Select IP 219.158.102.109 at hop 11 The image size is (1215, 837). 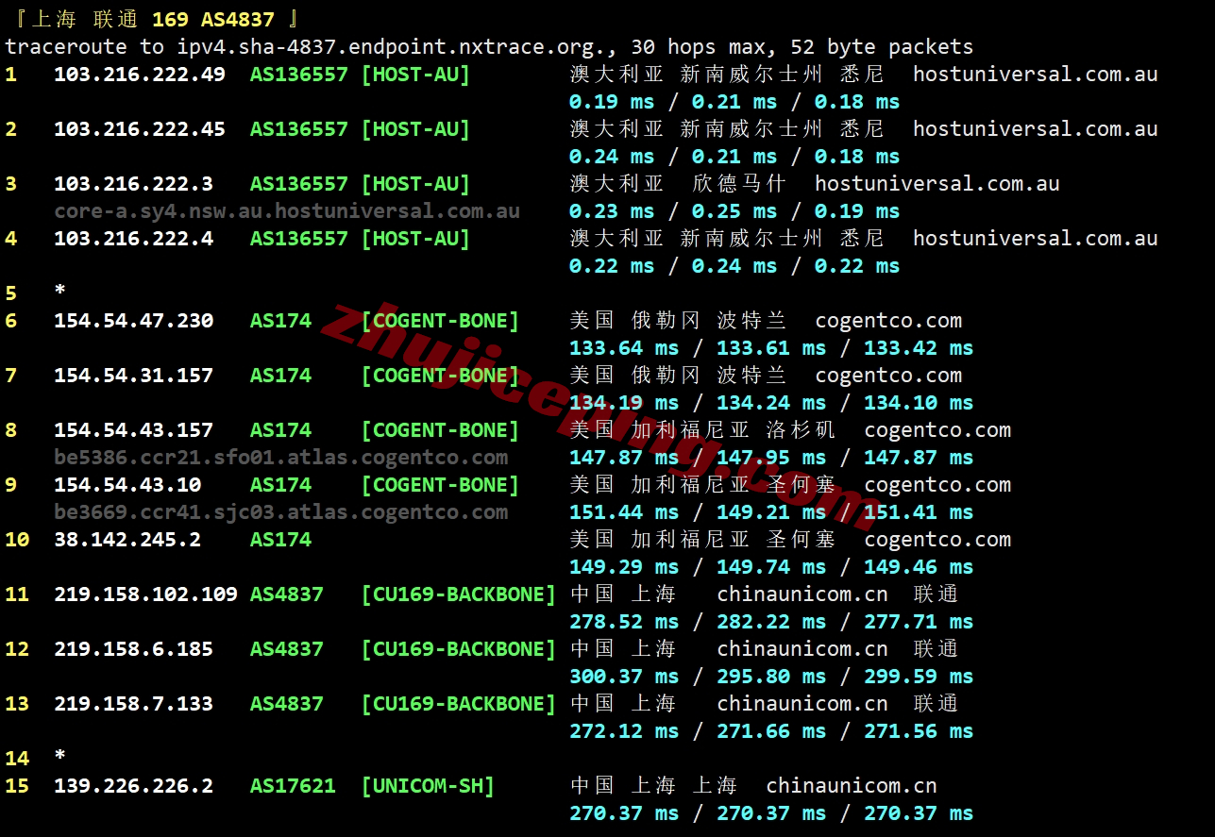tap(145, 594)
